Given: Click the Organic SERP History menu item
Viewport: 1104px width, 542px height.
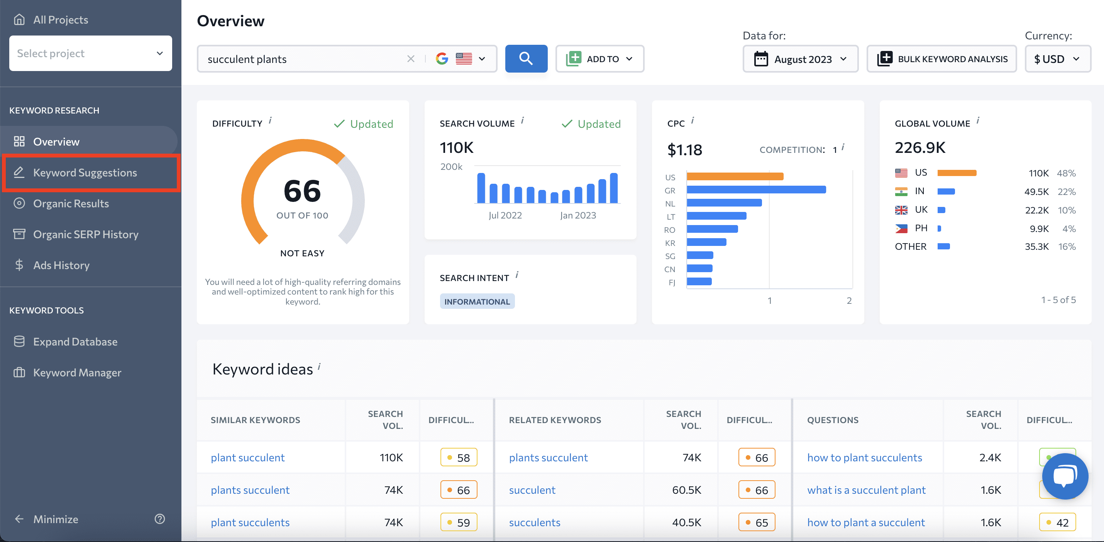Looking at the screenshot, I should click(86, 234).
